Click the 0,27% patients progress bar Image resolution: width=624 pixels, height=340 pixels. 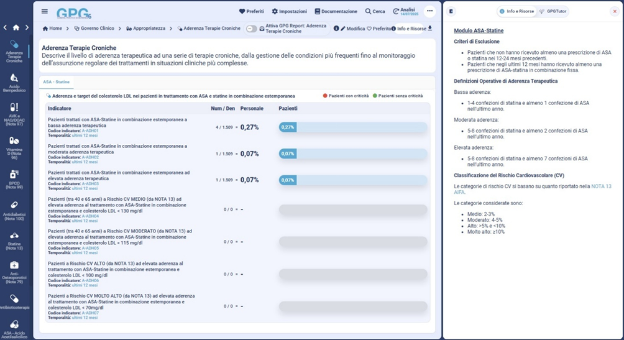coord(353,127)
